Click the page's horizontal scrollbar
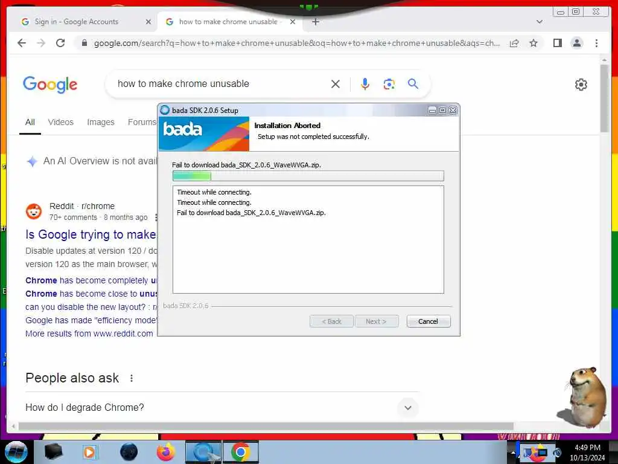The height and width of the screenshot is (464, 618). click(x=266, y=427)
